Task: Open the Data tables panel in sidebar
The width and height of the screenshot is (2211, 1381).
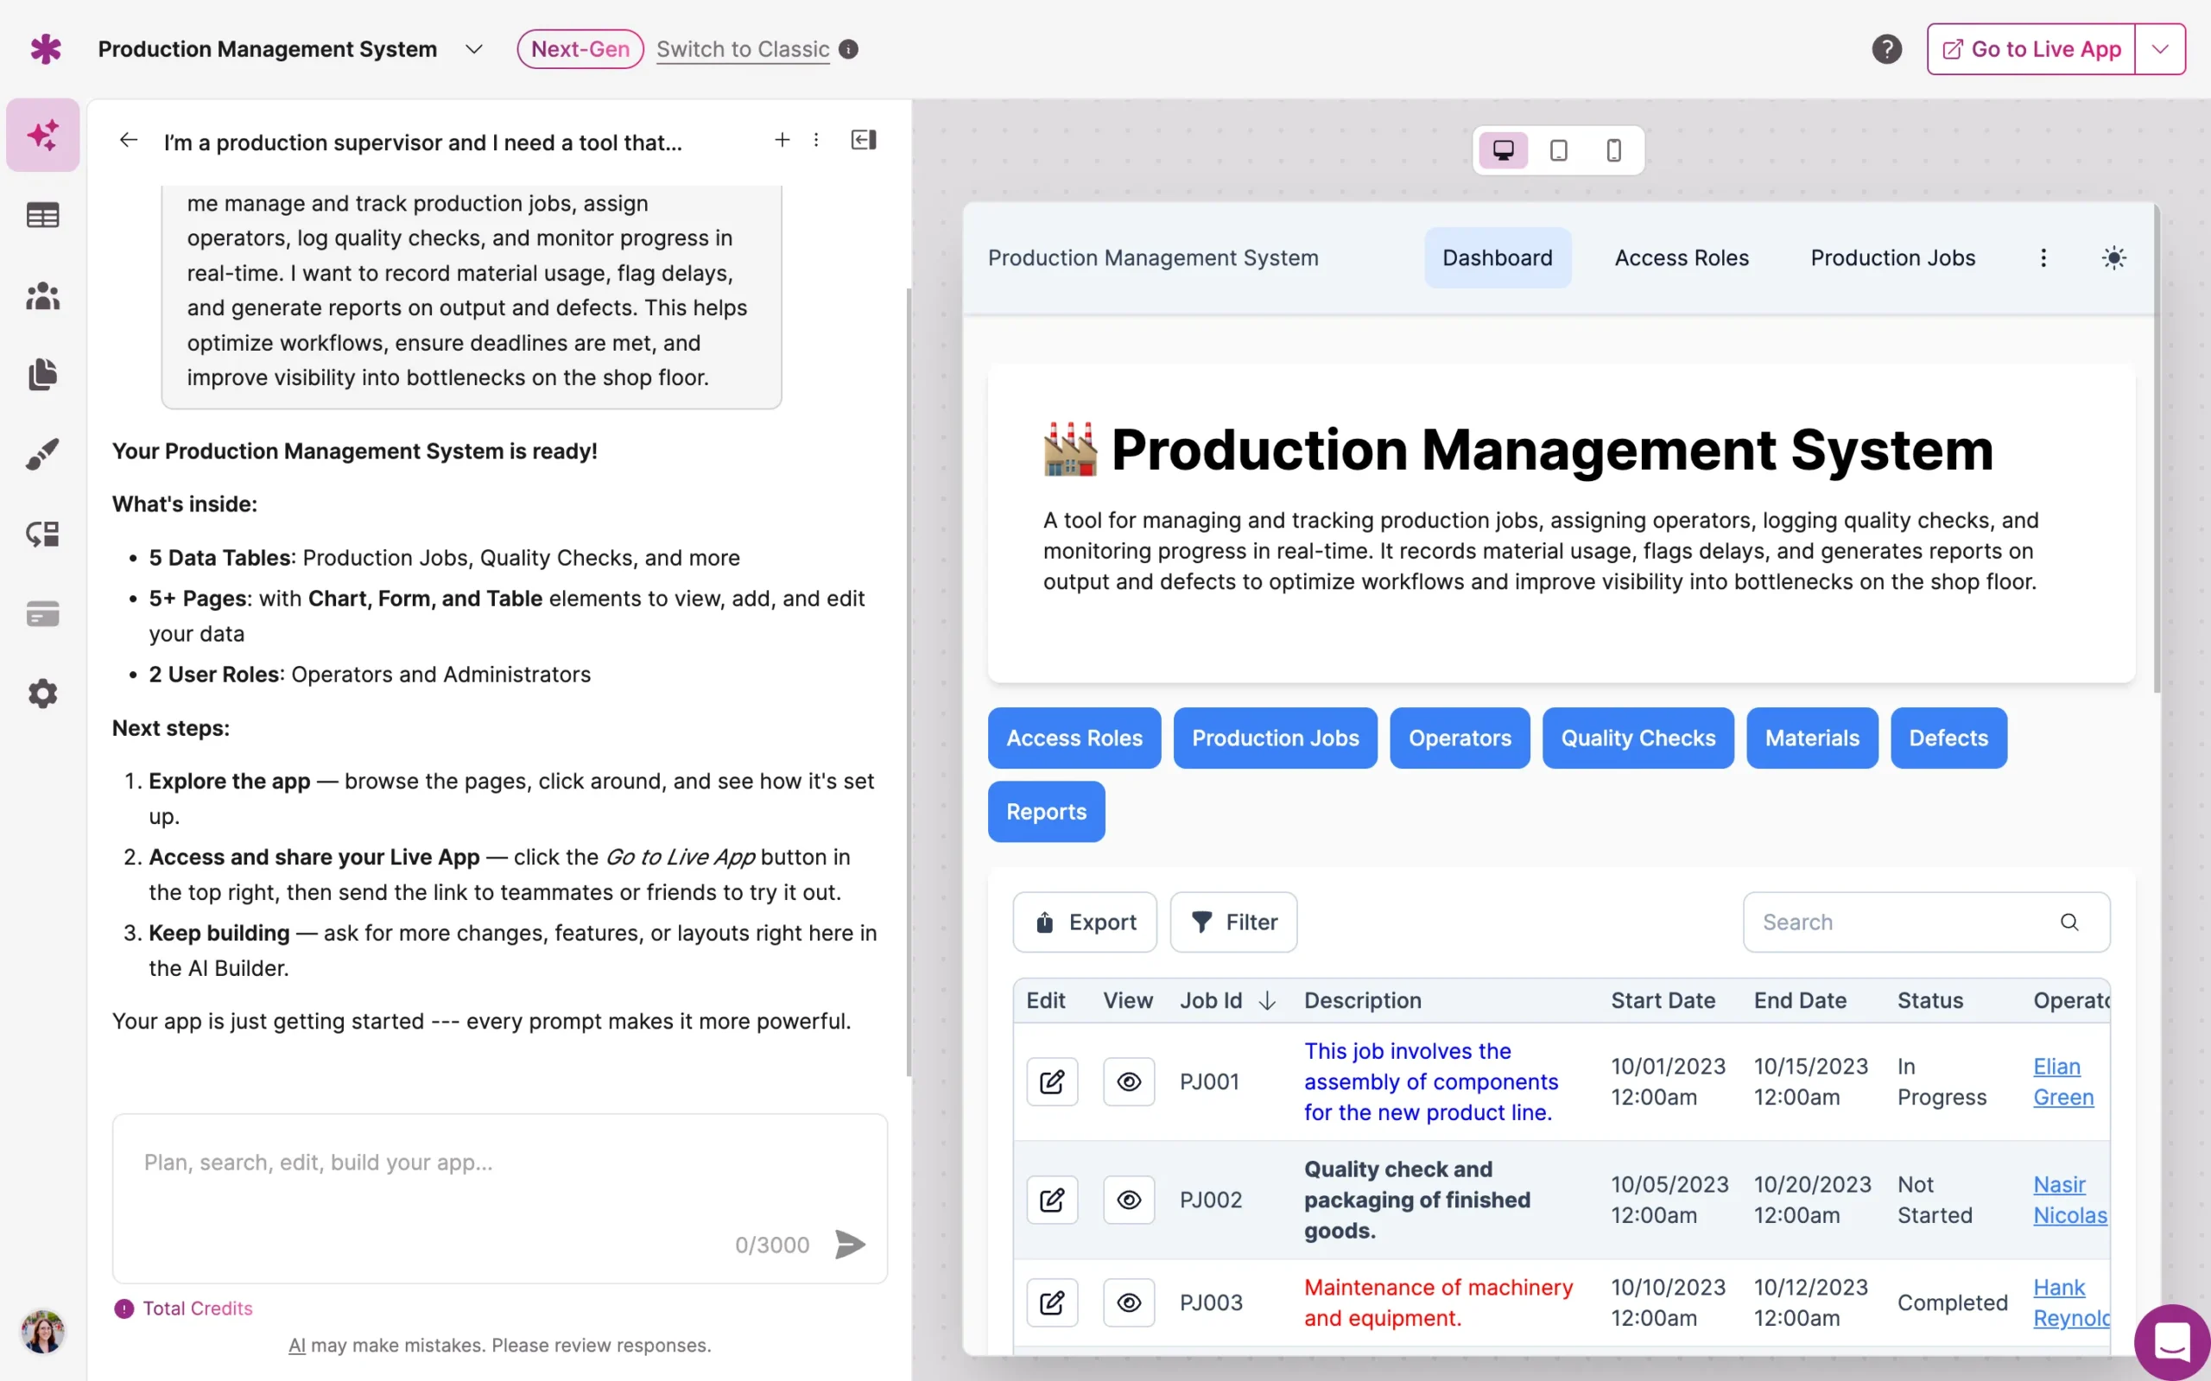Action: coord(42,215)
